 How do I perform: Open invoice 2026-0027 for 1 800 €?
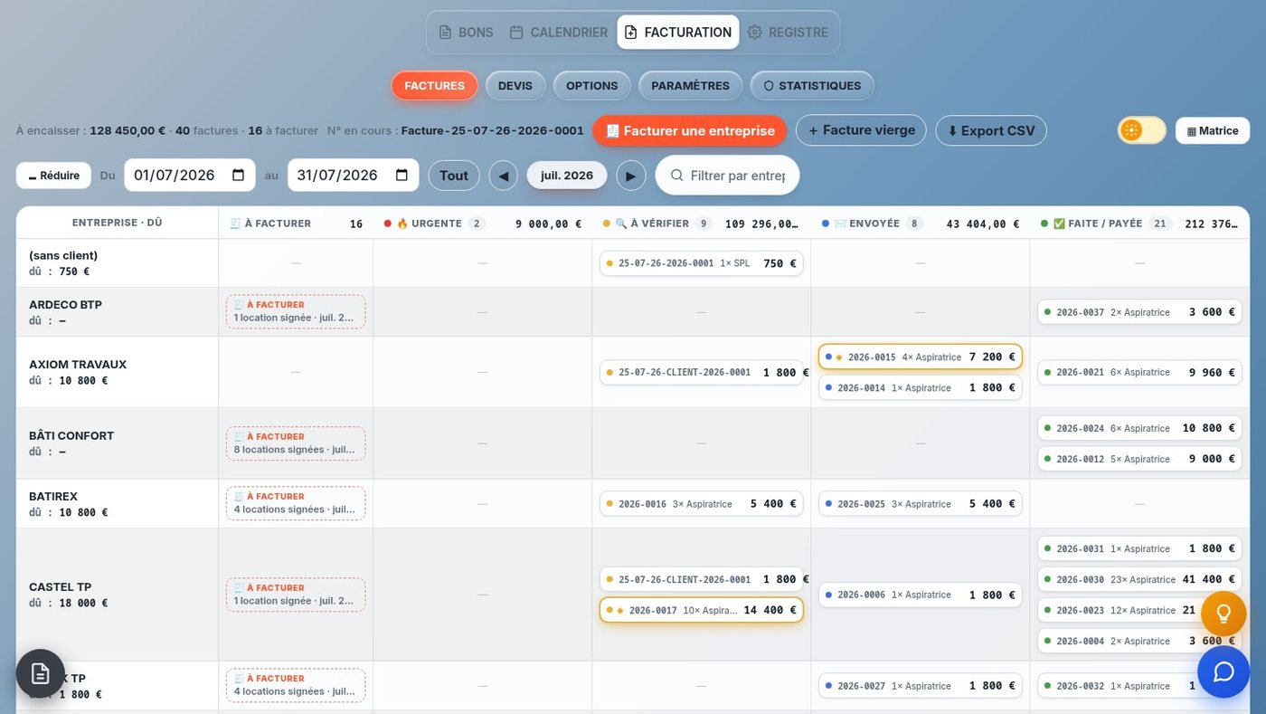(920, 686)
